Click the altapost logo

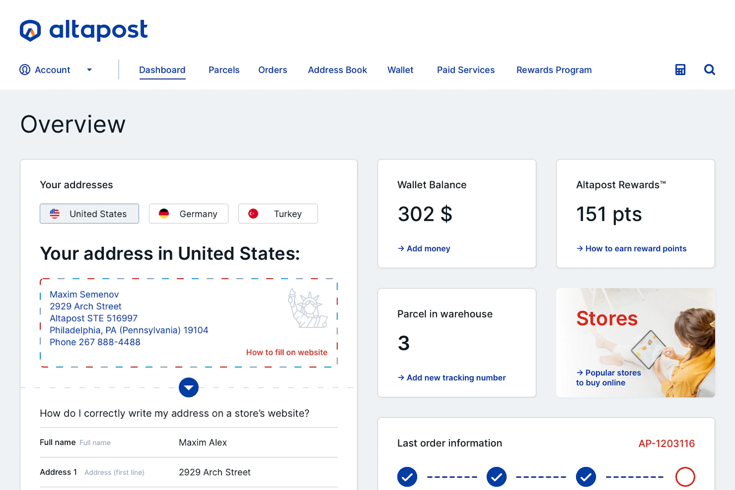point(83,30)
